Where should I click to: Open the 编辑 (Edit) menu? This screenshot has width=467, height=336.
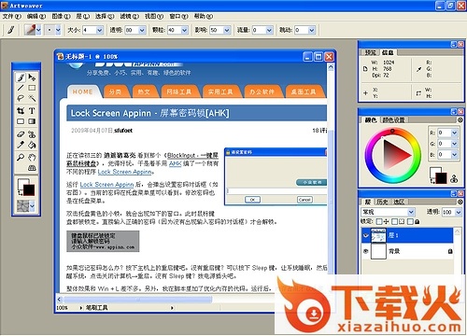(x=36, y=16)
